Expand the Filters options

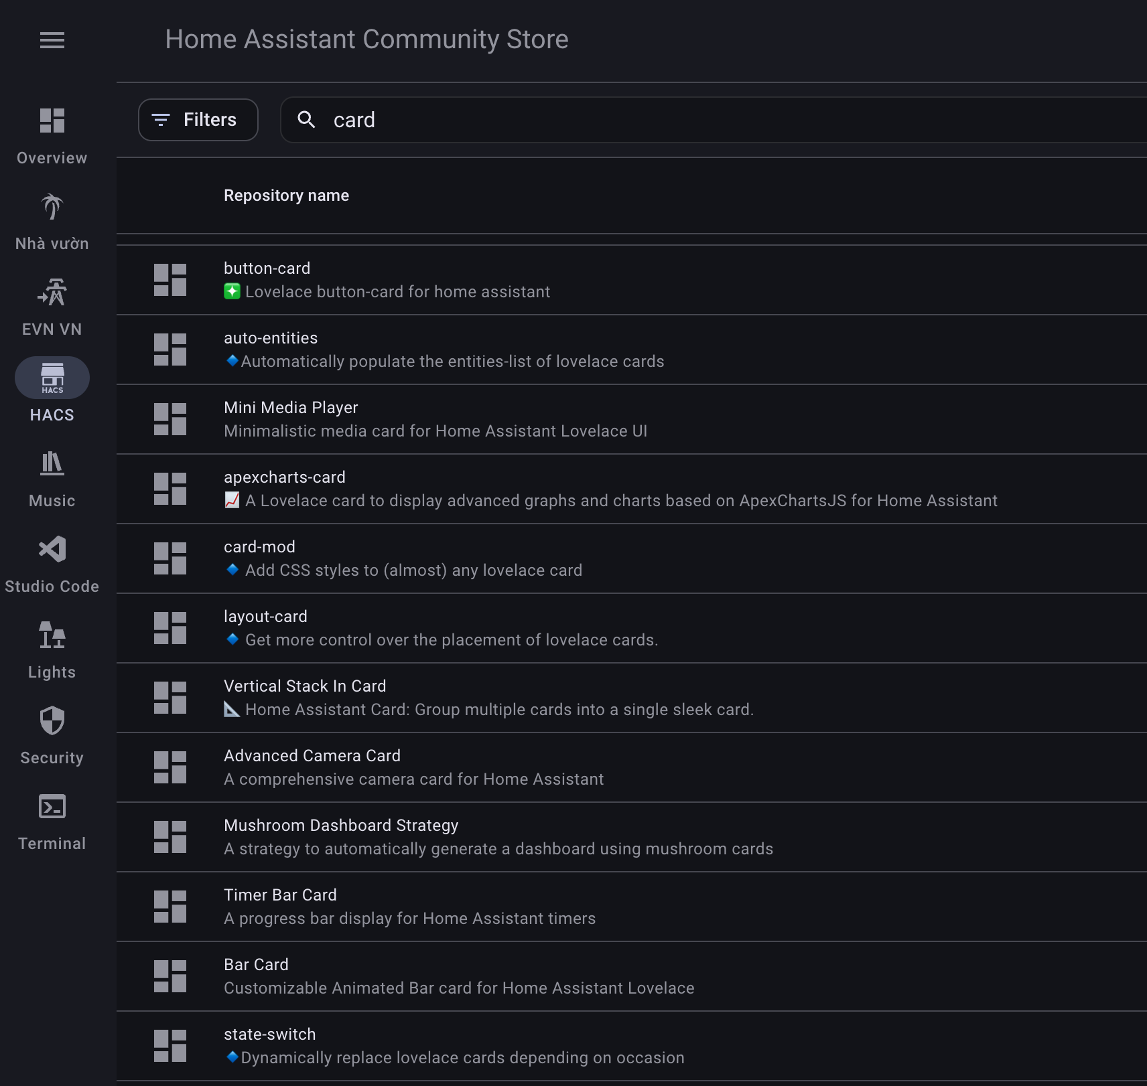(x=198, y=120)
